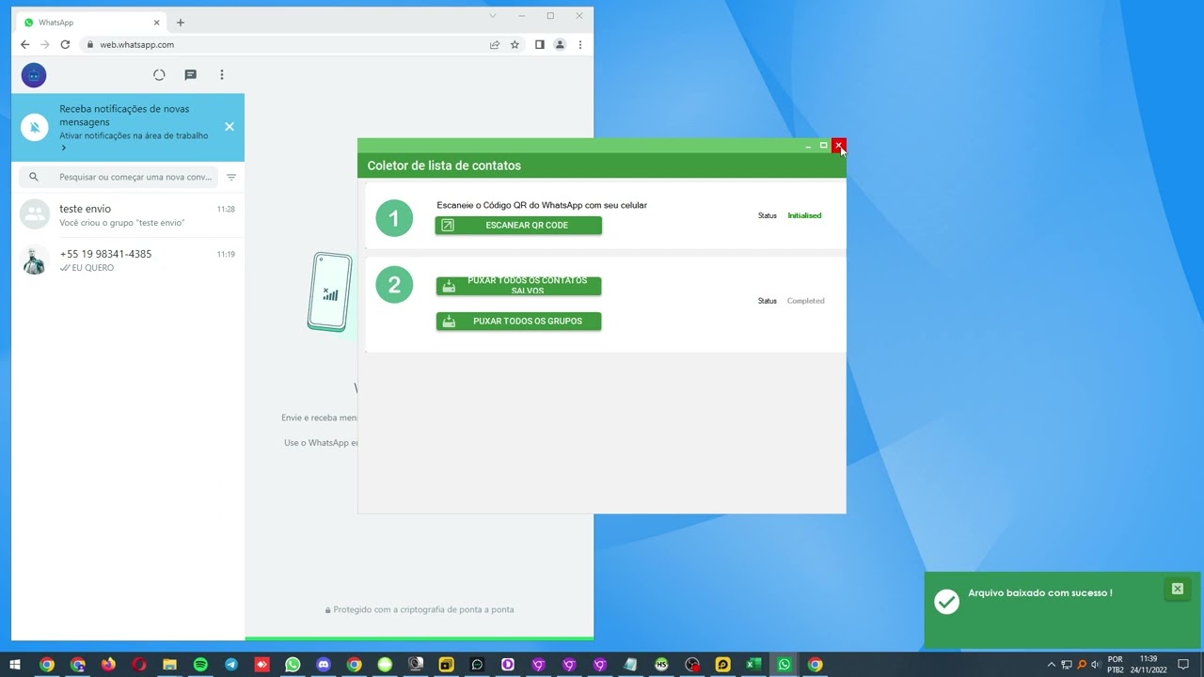Go forward in the Chrome browser
This screenshot has width=1204, height=677.
(x=45, y=44)
